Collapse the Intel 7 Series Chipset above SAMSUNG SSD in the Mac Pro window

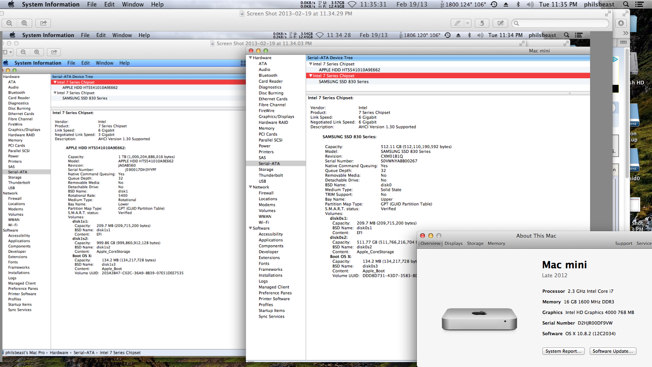55,93
